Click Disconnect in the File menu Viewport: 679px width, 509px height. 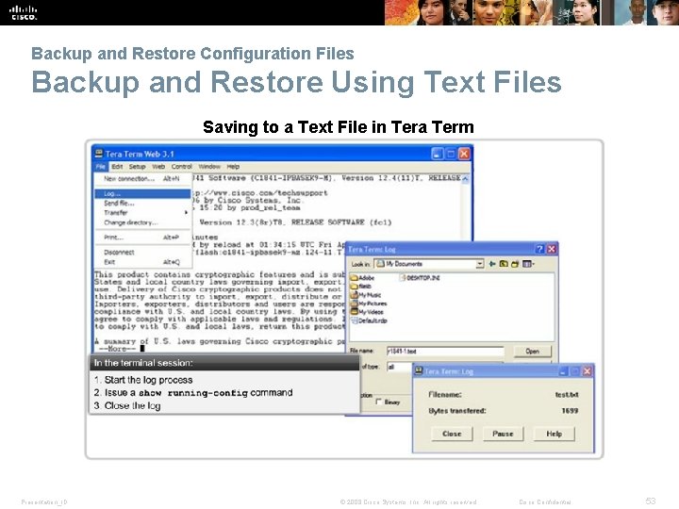point(142,252)
